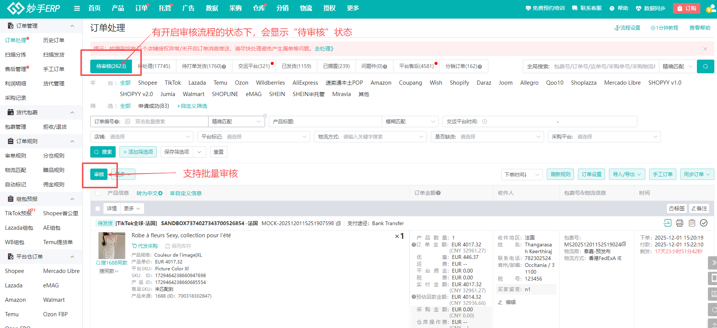
Task: Click 搜1688同款 search link
Action: point(112,263)
